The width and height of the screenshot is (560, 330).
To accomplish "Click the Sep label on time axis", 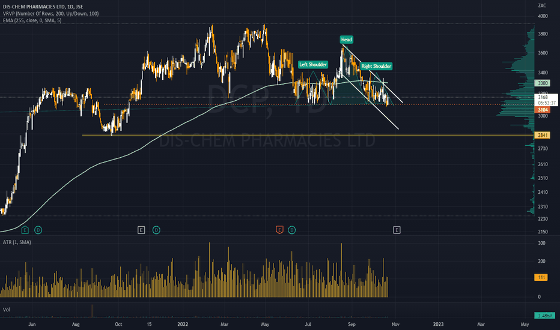I will coord(352,324).
